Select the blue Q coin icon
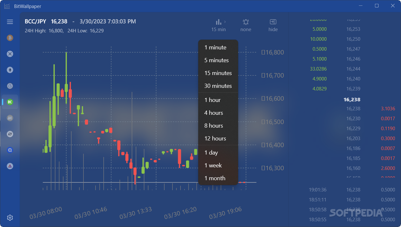This screenshot has width=401, height=227. tap(10, 150)
